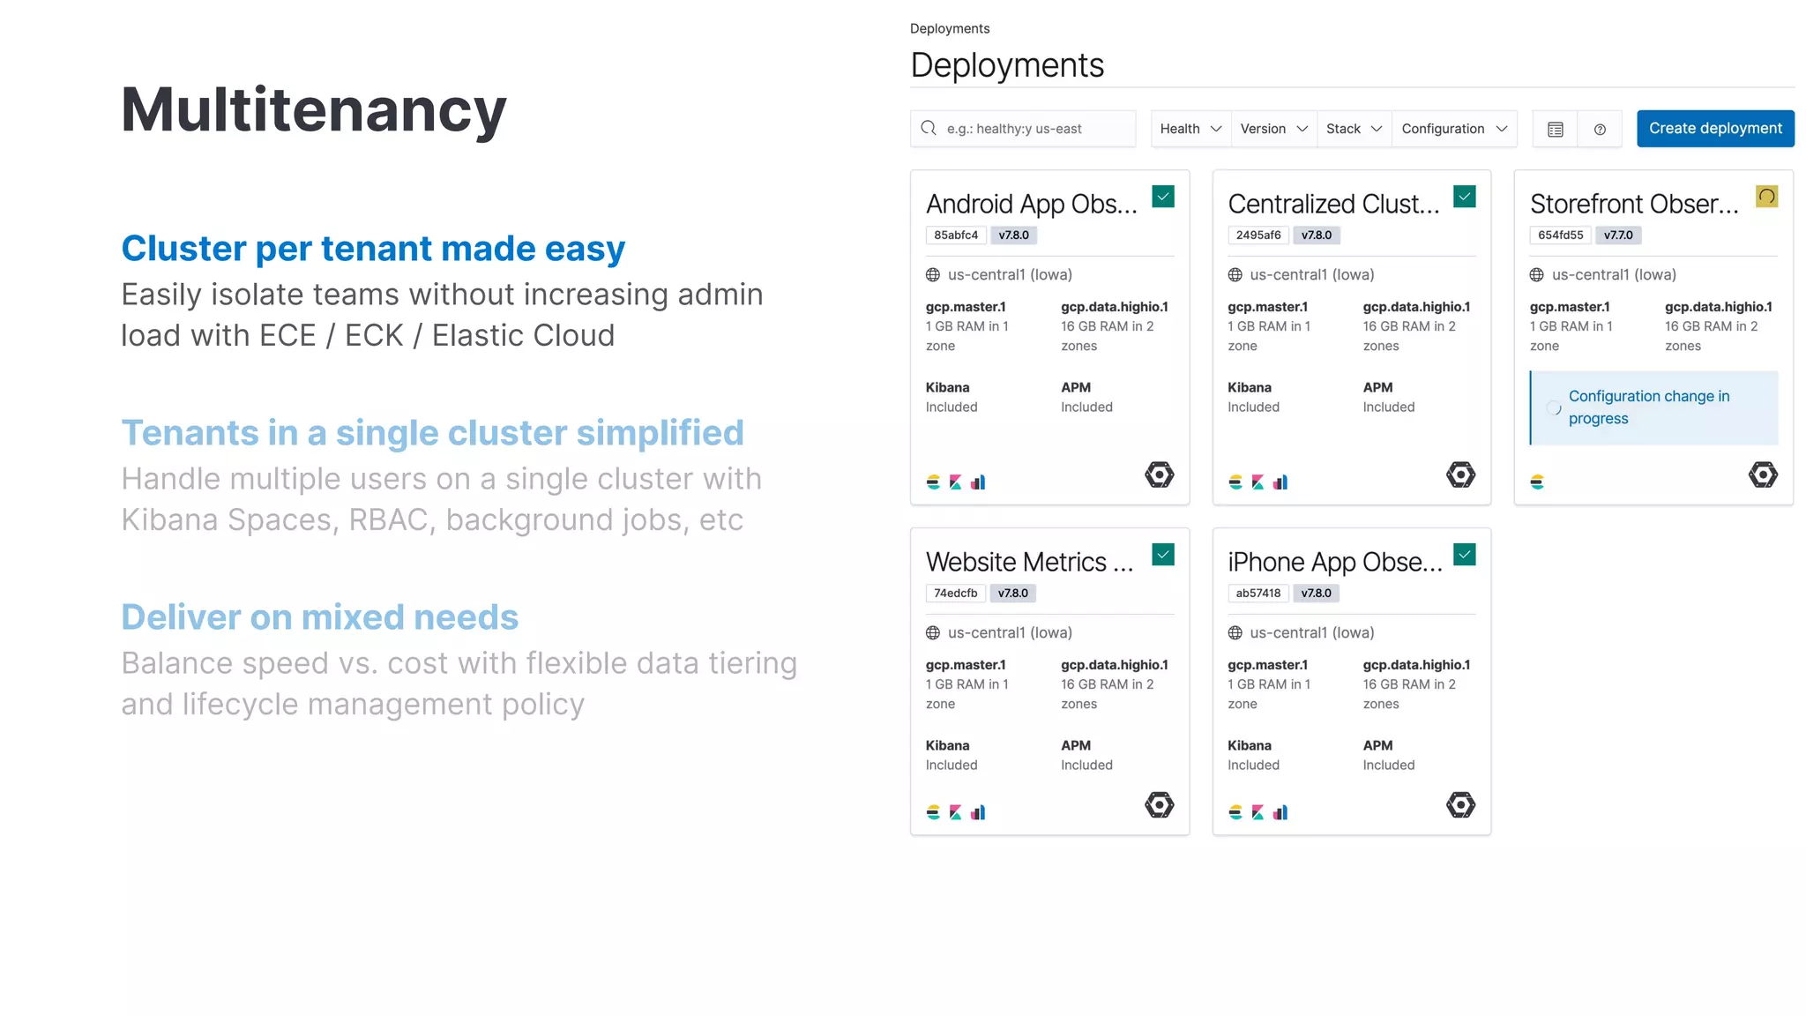
Task: Click Tenants in a single cluster simplified heading
Action: pyautogui.click(x=432, y=433)
